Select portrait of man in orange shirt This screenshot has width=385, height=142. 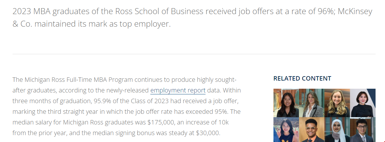coord(312,130)
